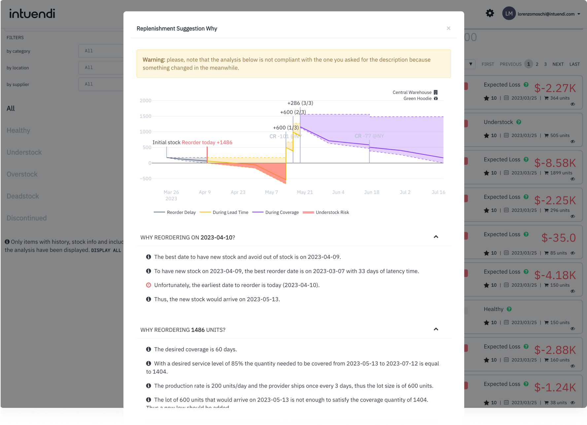The width and height of the screenshot is (587, 425).
Task: Select the Discontinued status tab
Action: (x=27, y=218)
